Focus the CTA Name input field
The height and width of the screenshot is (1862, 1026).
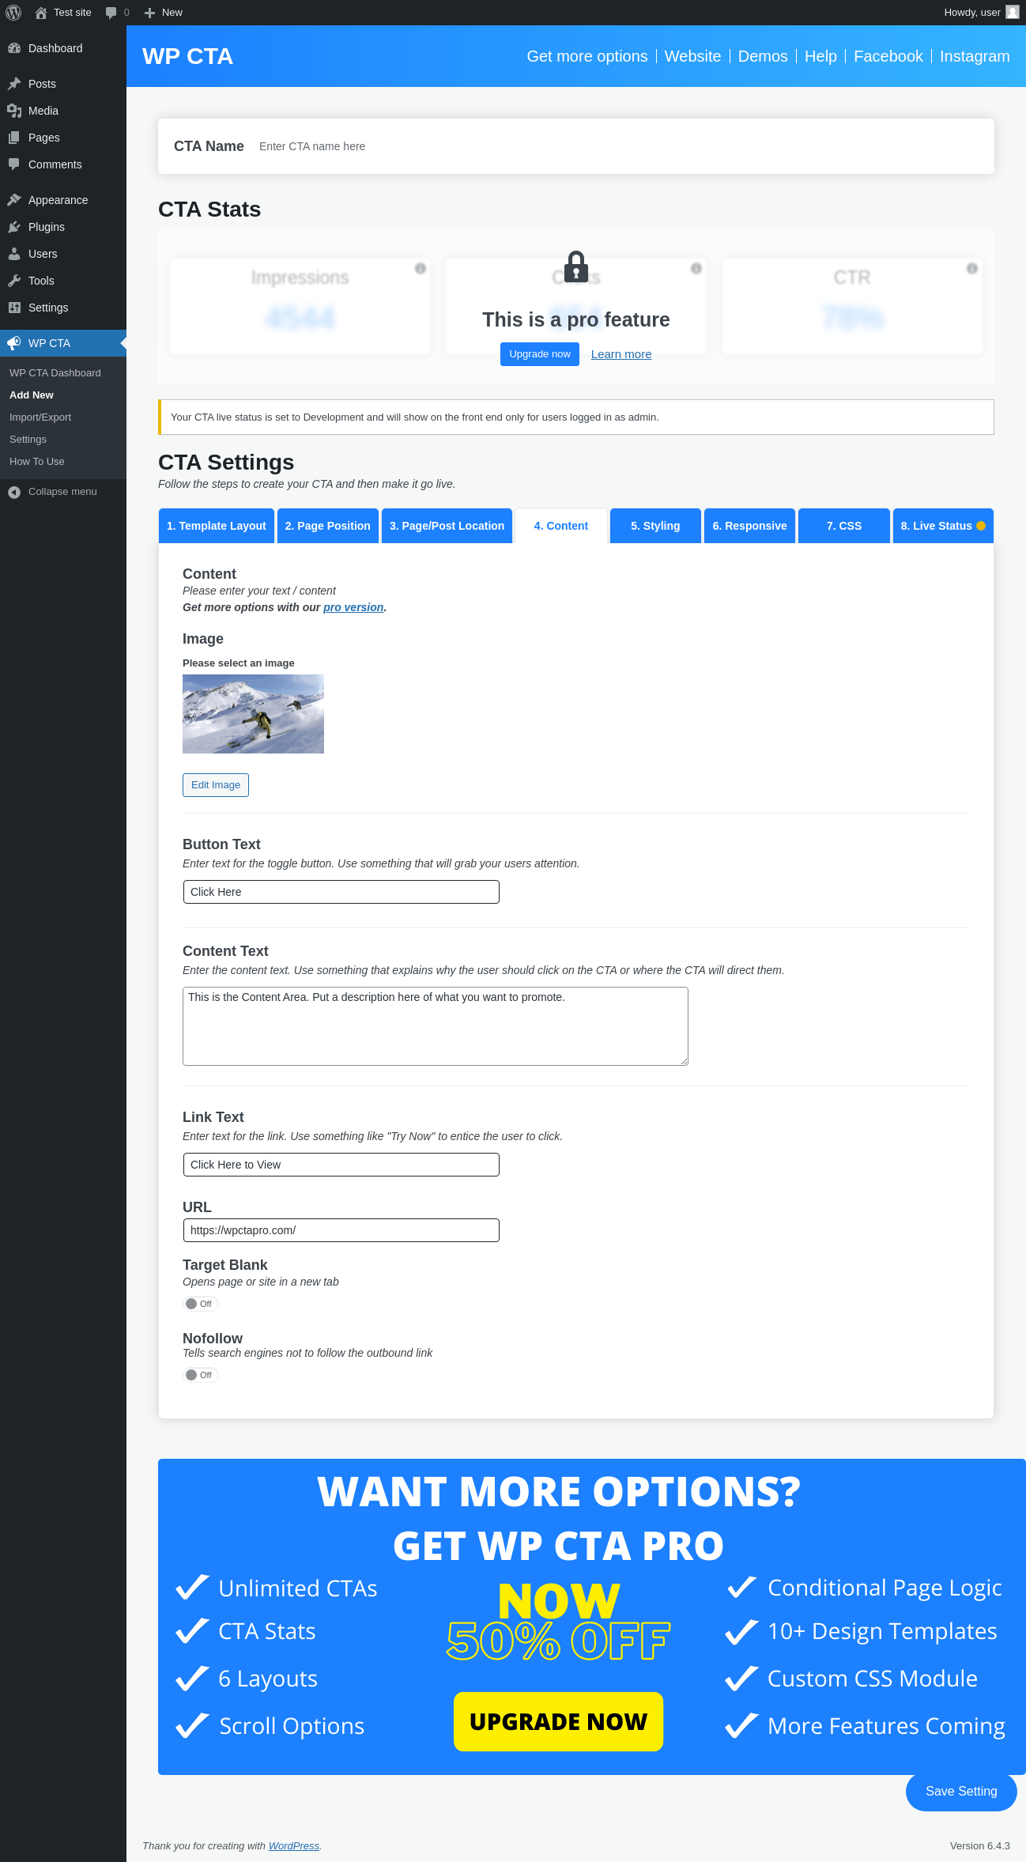pos(617,146)
